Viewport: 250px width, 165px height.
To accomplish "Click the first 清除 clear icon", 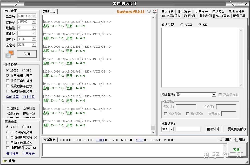I will [x=226, y=140].
